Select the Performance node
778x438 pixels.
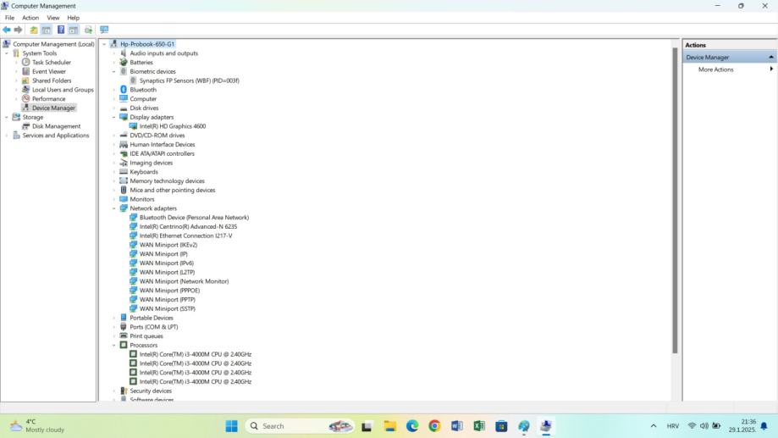[x=48, y=99]
